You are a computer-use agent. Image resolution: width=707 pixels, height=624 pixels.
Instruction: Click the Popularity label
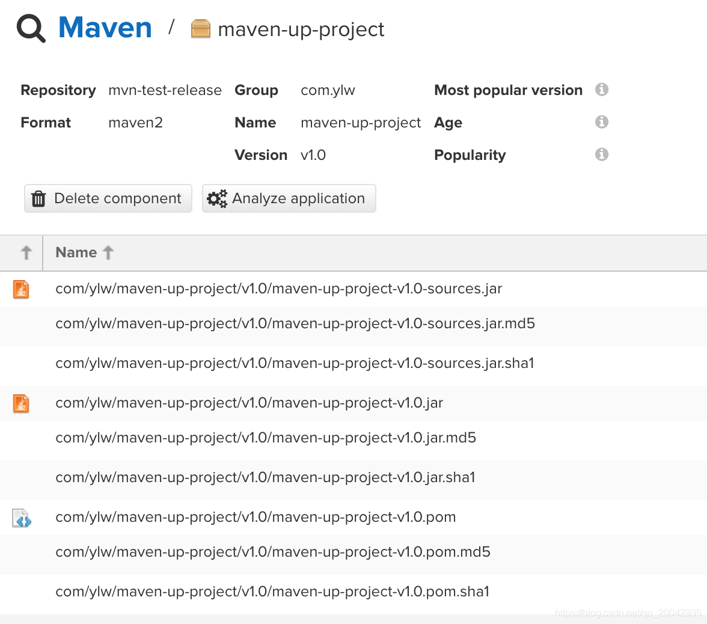pos(470,155)
